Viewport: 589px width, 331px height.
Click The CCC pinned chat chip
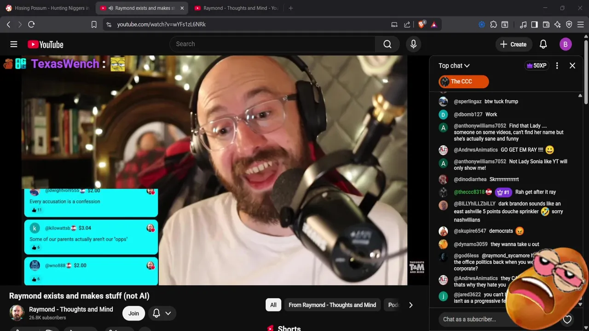tap(463, 81)
